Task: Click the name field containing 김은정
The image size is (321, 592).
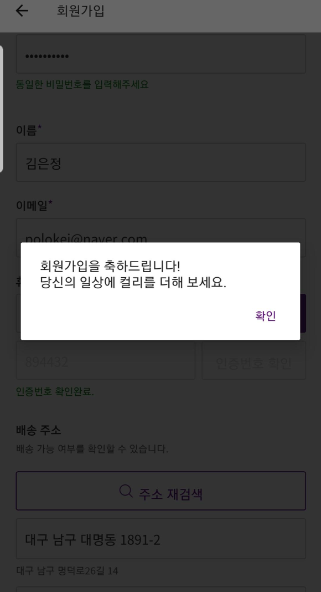Action: (161, 162)
